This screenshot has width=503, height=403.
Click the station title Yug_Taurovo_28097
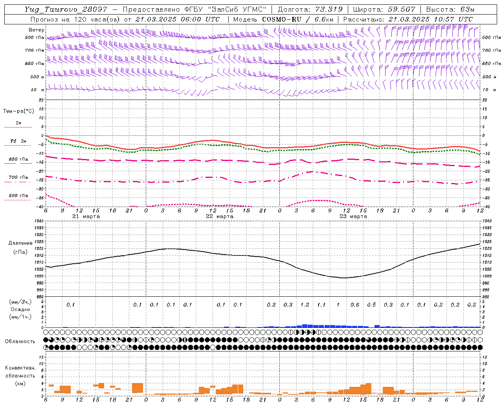click(66, 9)
